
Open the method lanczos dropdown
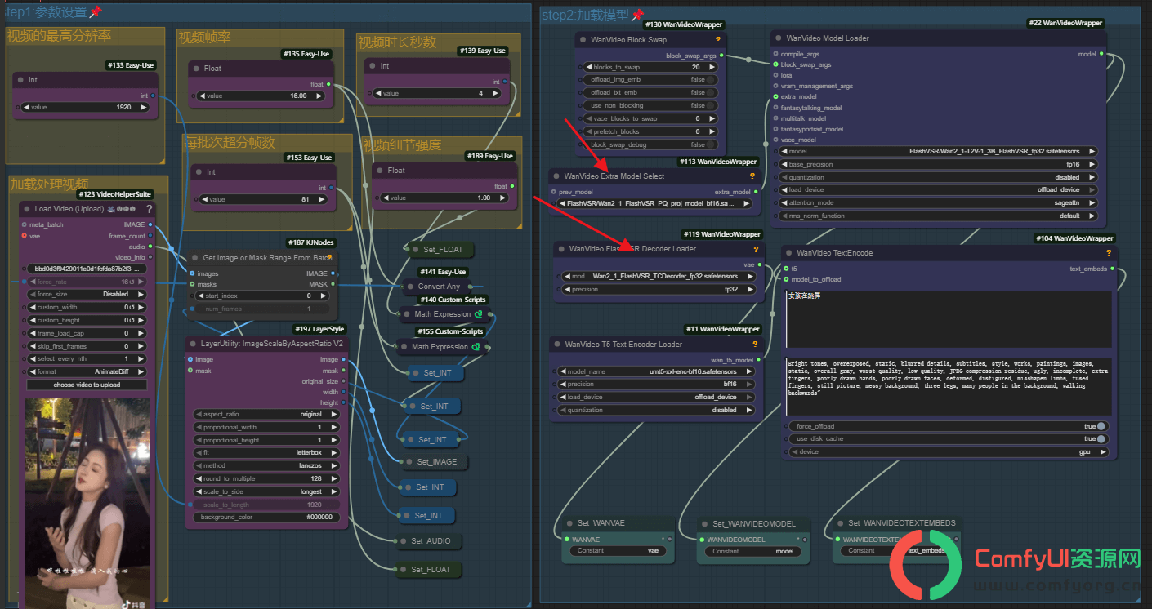tap(266, 466)
